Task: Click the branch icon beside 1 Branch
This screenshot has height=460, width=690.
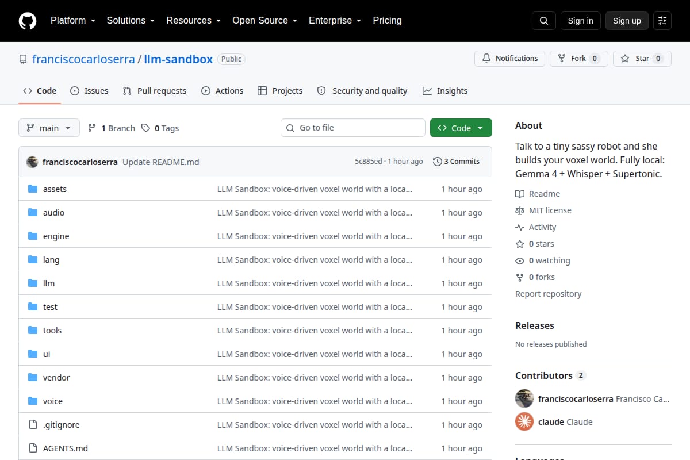Action: coord(91,128)
